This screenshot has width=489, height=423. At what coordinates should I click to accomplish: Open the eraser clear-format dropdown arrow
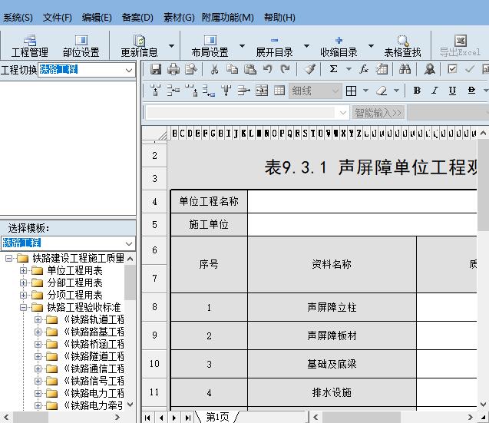point(398,91)
